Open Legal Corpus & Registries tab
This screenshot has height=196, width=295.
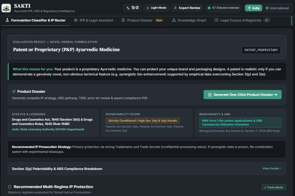242,20
